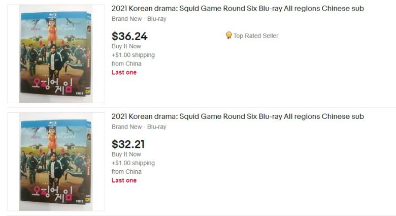Click "Blu-ray" format text on the $36.24 listing

[156, 19]
